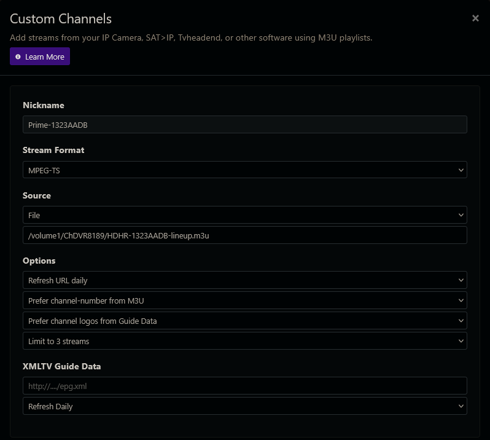Click the info icon beside Learn More

coord(18,57)
